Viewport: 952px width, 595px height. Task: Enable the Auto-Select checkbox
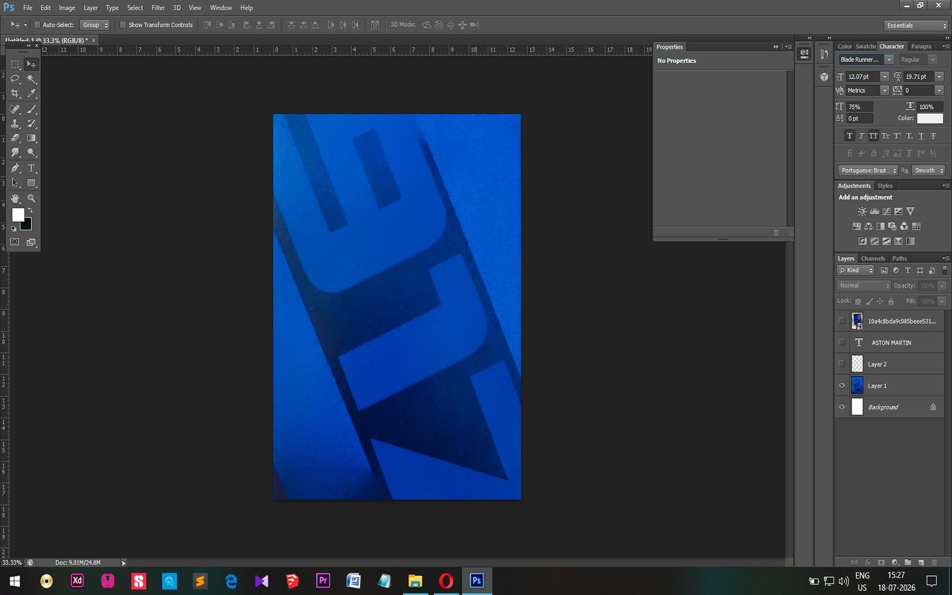click(37, 25)
